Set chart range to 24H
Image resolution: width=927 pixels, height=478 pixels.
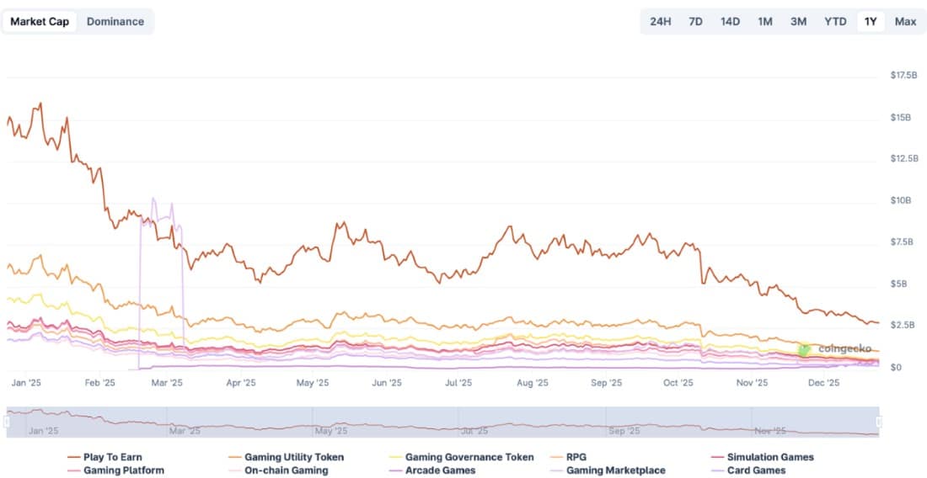661,21
